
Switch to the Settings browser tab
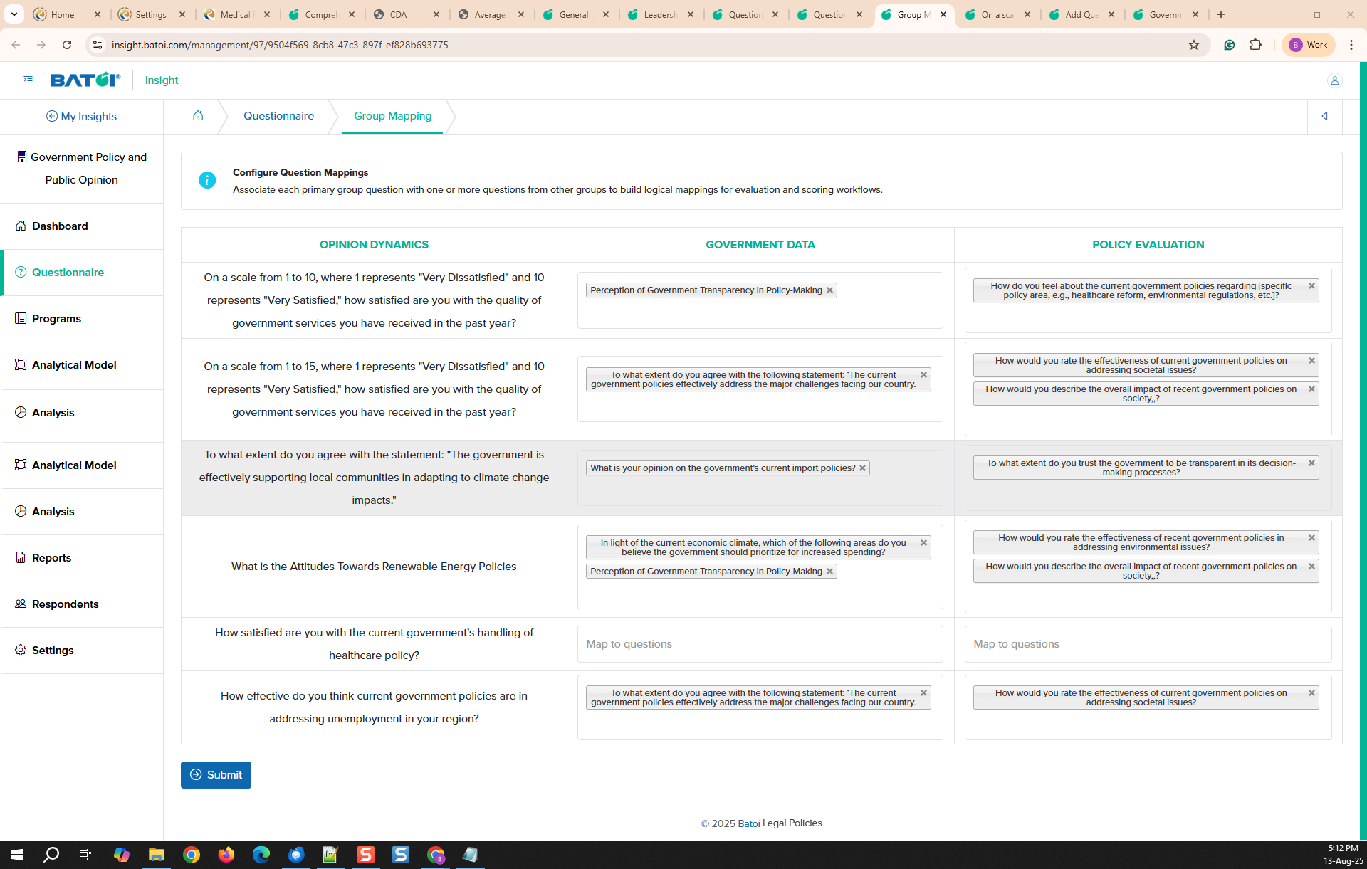[x=150, y=14]
